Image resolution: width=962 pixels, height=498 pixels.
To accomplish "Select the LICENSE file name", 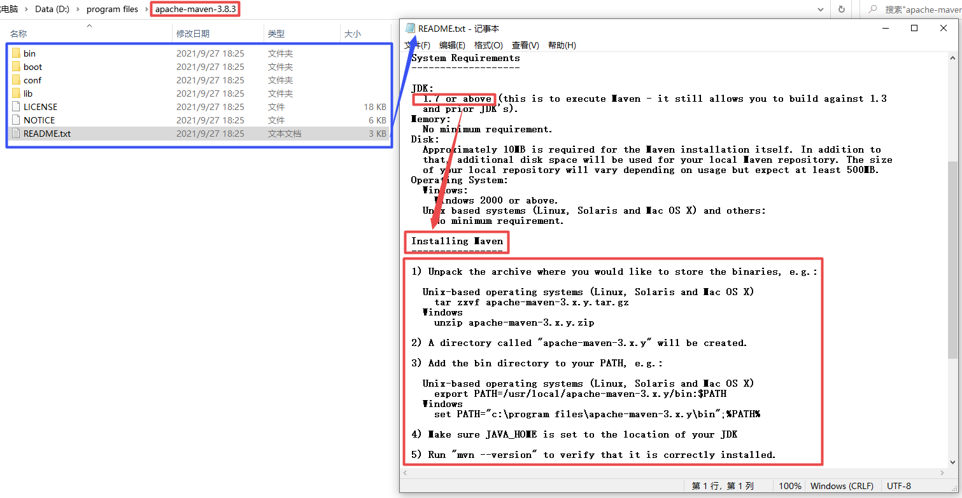I will [x=40, y=107].
